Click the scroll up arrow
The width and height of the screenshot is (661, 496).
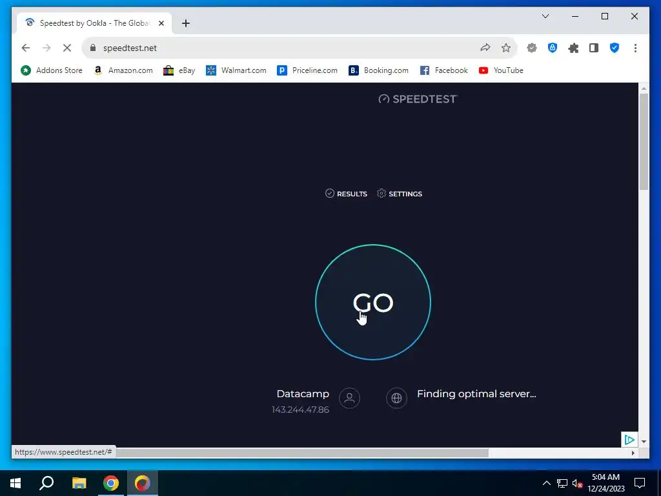click(x=644, y=88)
